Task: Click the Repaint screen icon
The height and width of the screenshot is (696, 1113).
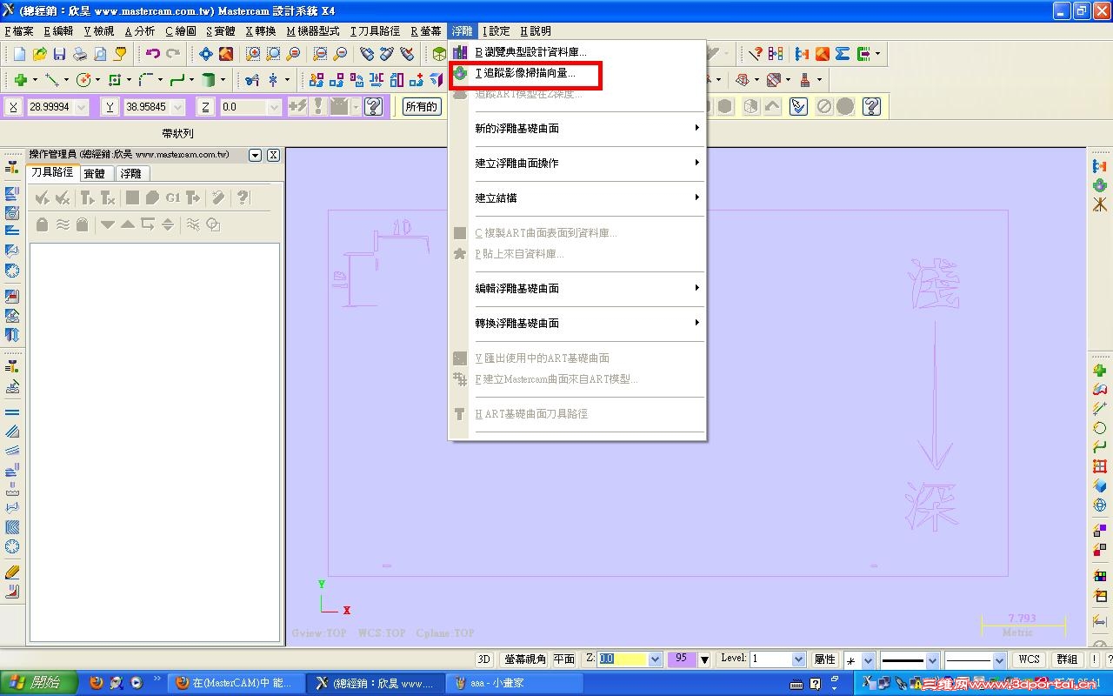Action: 226,54
